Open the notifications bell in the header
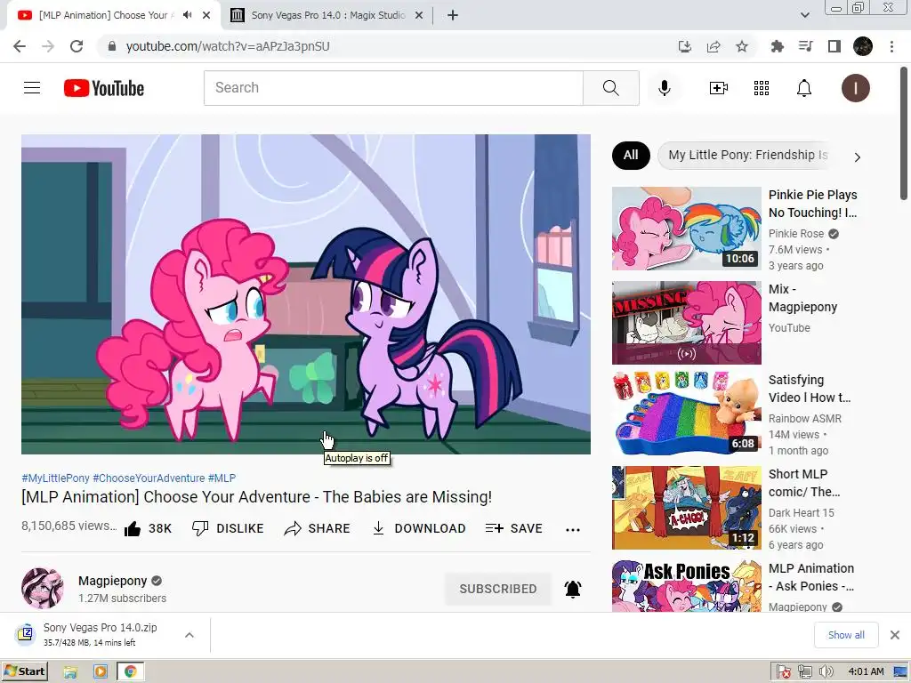This screenshot has width=911, height=683. pos(803,88)
